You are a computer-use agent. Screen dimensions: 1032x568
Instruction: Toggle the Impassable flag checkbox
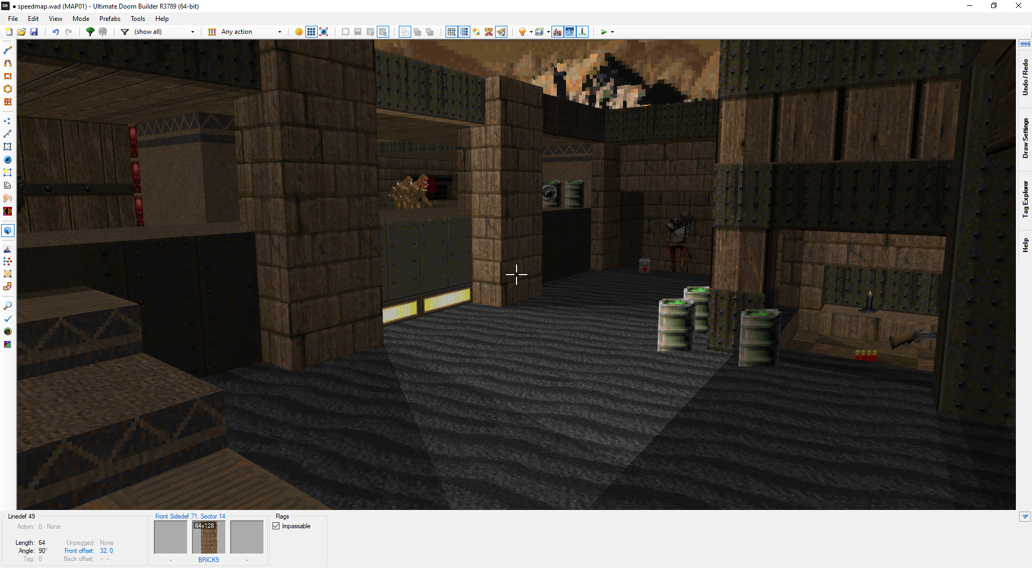(276, 526)
